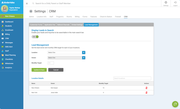Delete the New York location row
The width and height of the screenshot is (180, 109).
pos(146,93)
